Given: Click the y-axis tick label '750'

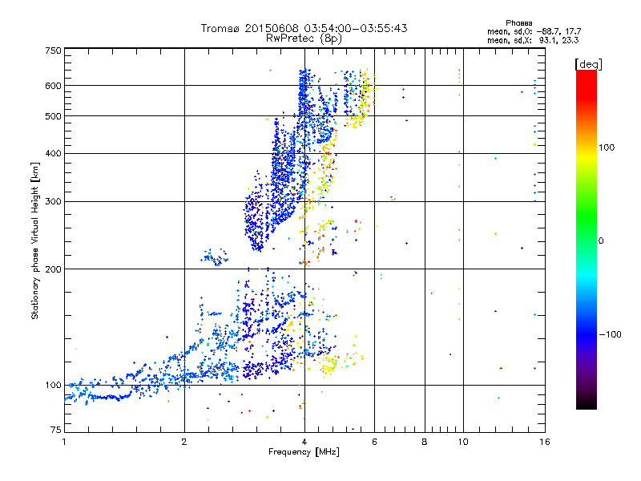Looking at the screenshot, I should point(53,51).
